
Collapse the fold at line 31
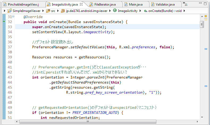(13, 16)
